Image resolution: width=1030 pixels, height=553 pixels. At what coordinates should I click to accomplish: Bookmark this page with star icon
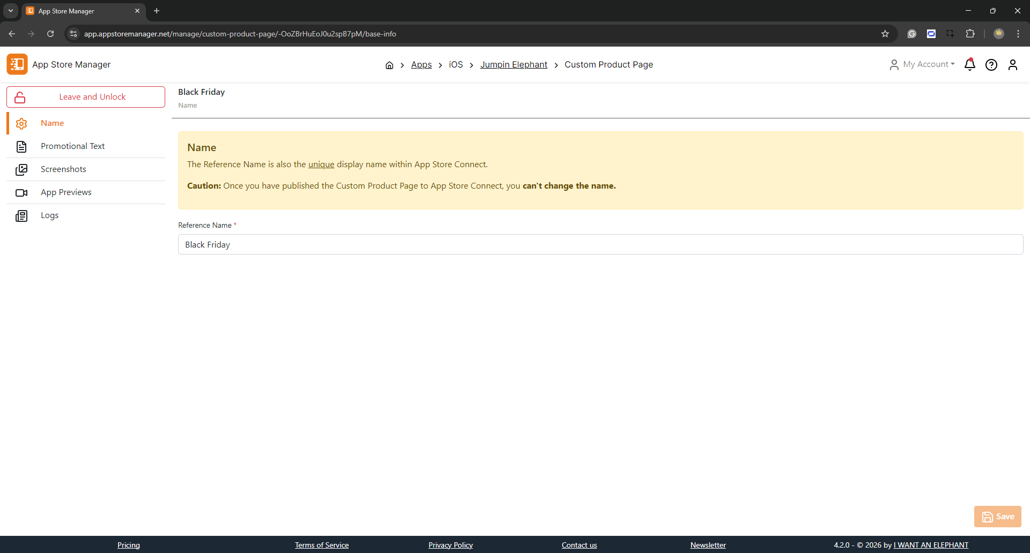[x=885, y=34]
